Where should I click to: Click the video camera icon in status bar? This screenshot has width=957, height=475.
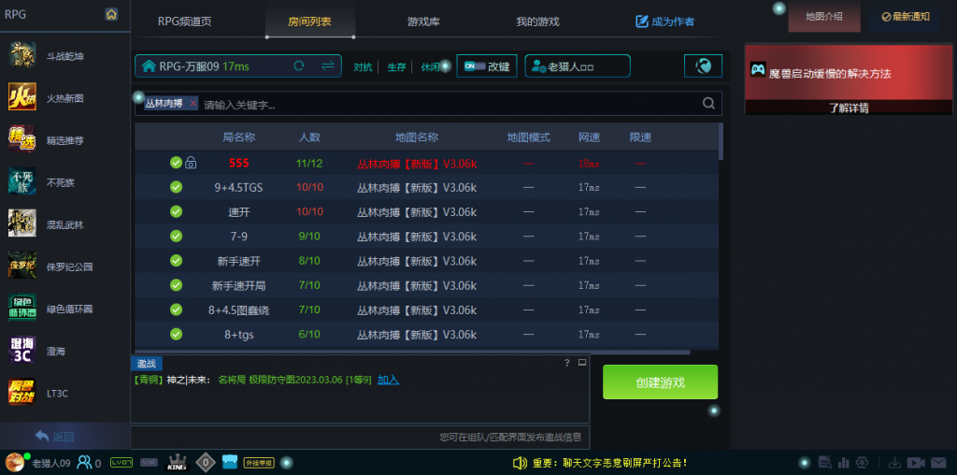point(915,462)
